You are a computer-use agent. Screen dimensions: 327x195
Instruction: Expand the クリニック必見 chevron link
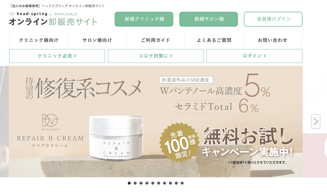point(57,56)
